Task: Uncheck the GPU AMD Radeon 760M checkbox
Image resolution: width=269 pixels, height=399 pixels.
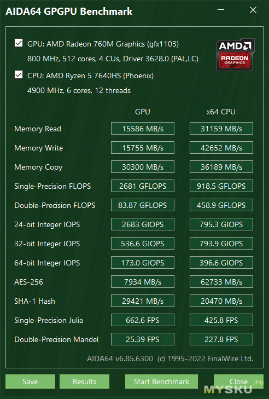Action: click(x=19, y=43)
